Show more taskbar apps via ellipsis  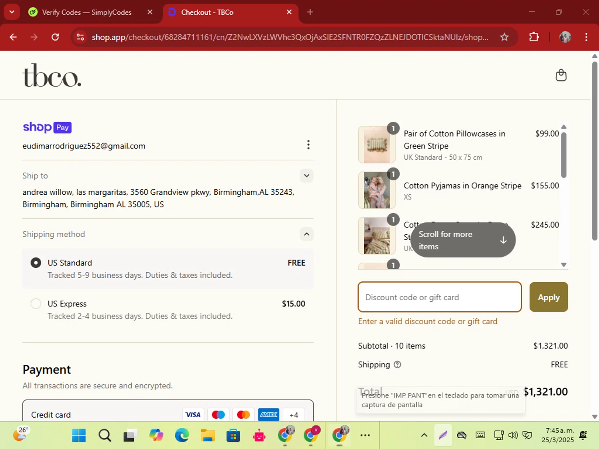[365, 435]
